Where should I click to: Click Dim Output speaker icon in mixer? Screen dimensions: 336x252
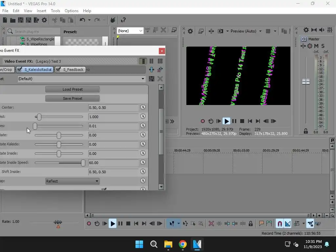point(322,30)
